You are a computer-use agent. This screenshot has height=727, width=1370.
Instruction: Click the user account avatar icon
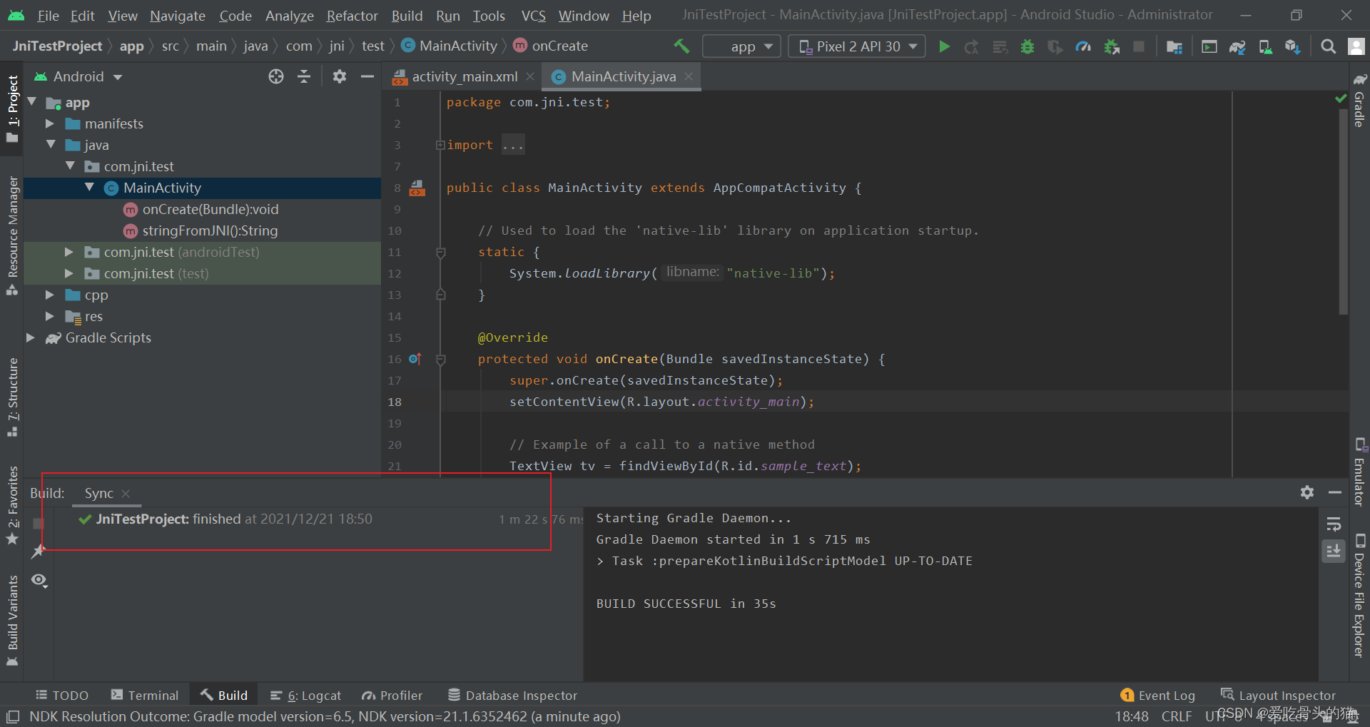point(1356,46)
